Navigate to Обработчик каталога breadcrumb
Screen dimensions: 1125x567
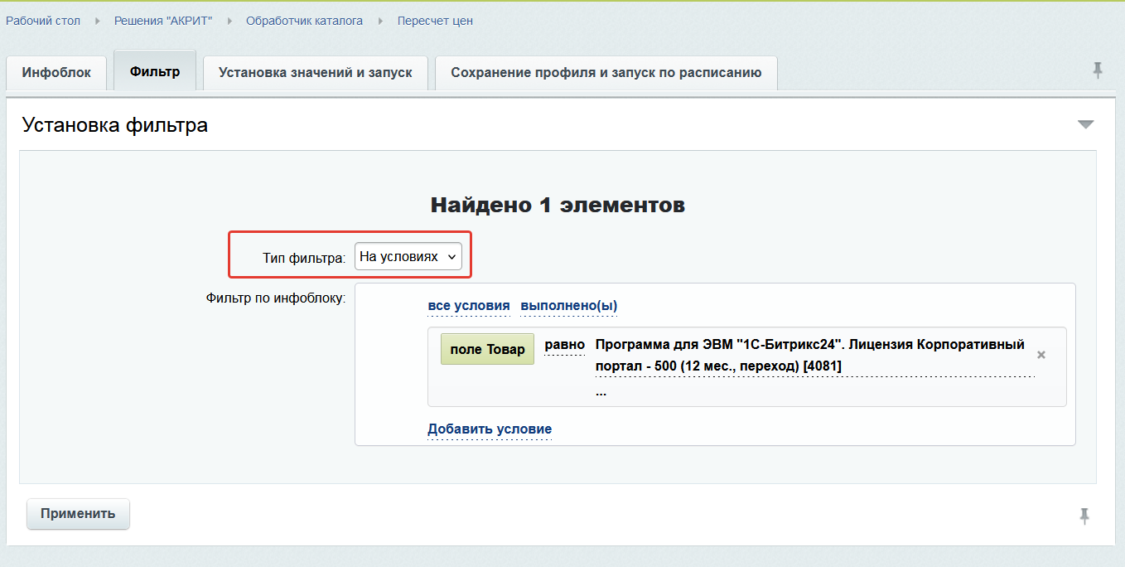(304, 21)
